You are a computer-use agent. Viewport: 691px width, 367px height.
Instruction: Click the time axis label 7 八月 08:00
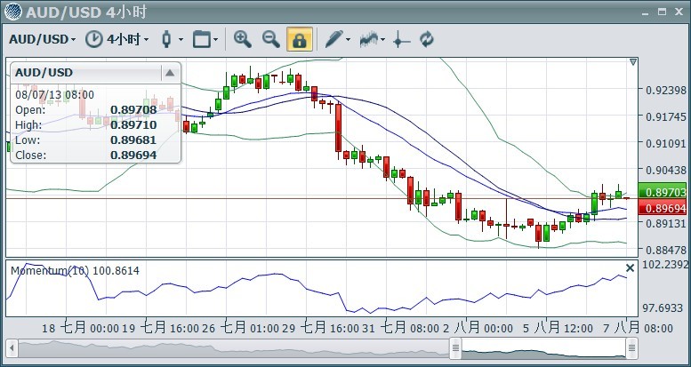[x=638, y=328]
